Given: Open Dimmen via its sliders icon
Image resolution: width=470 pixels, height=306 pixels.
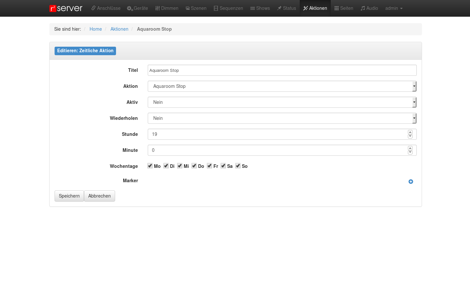Looking at the screenshot, I should point(158,8).
